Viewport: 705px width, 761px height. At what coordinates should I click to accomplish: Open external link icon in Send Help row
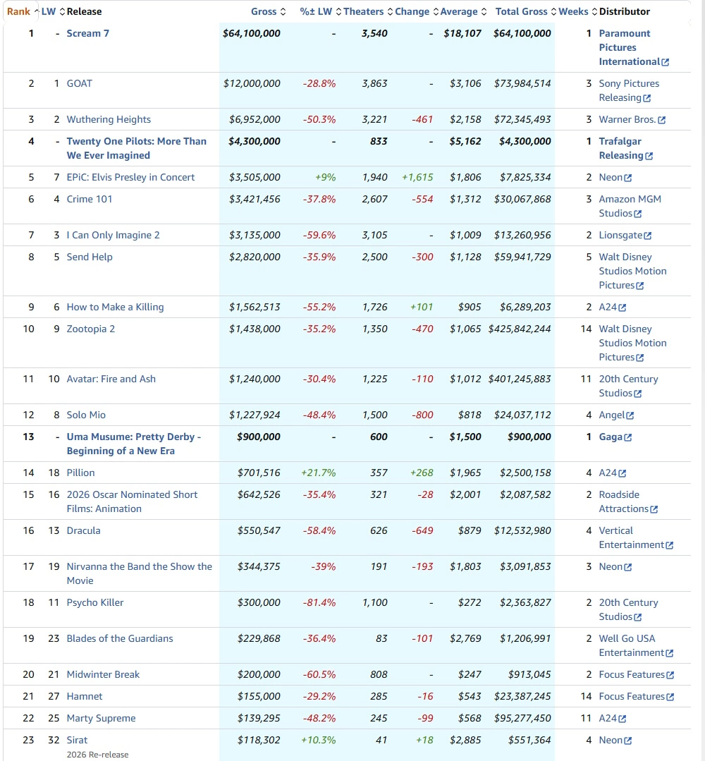(640, 286)
